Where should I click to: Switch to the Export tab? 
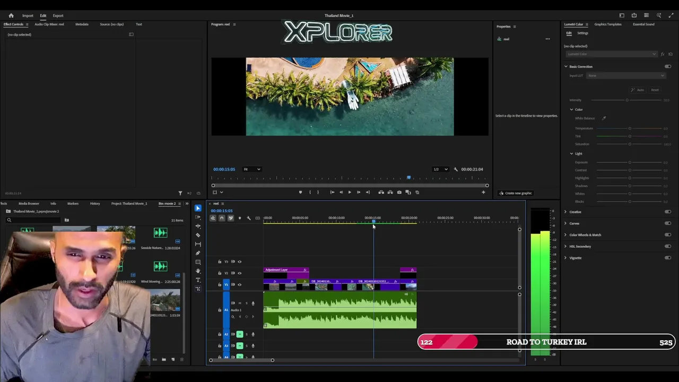[x=58, y=15]
